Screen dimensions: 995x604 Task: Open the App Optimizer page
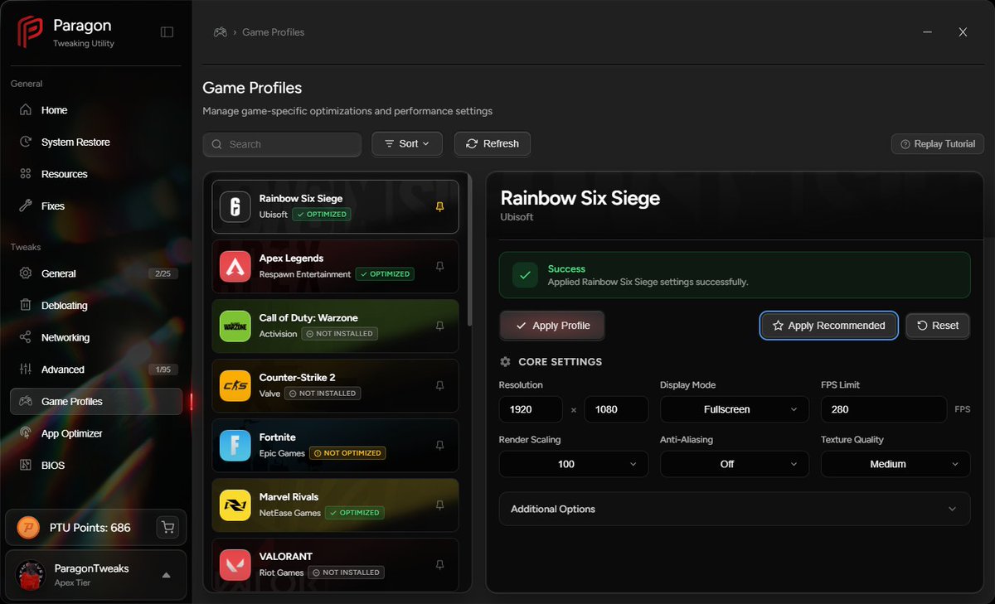[x=96, y=433]
